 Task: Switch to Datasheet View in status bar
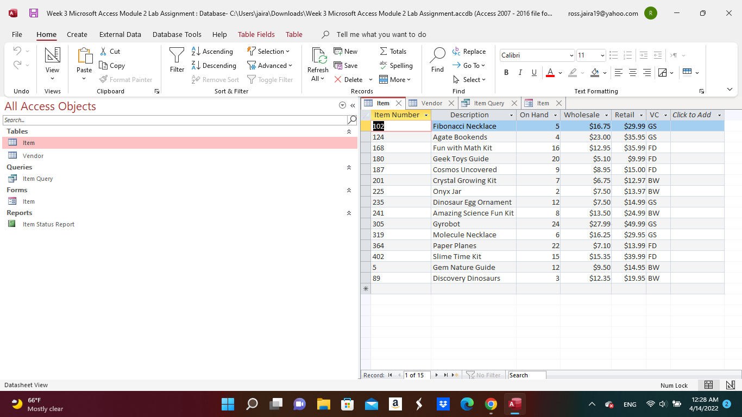click(x=708, y=385)
